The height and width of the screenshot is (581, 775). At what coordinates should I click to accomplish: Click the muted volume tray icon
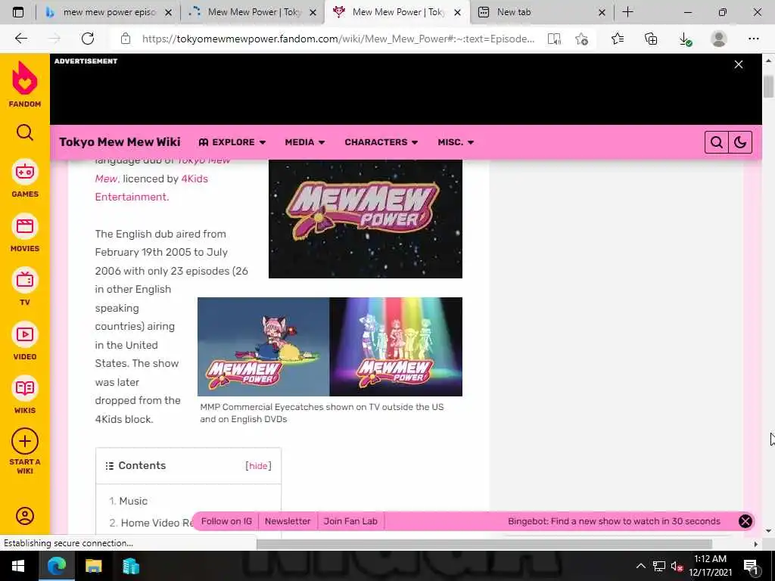click(x=676, y=566)
